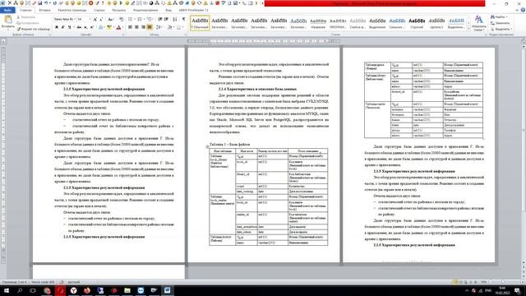
Task: Align text left
Action: (x=130, y=27)
